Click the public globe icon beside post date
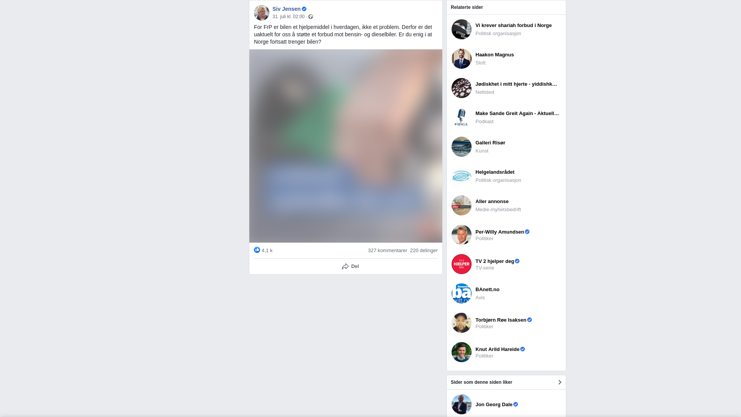 311,17
